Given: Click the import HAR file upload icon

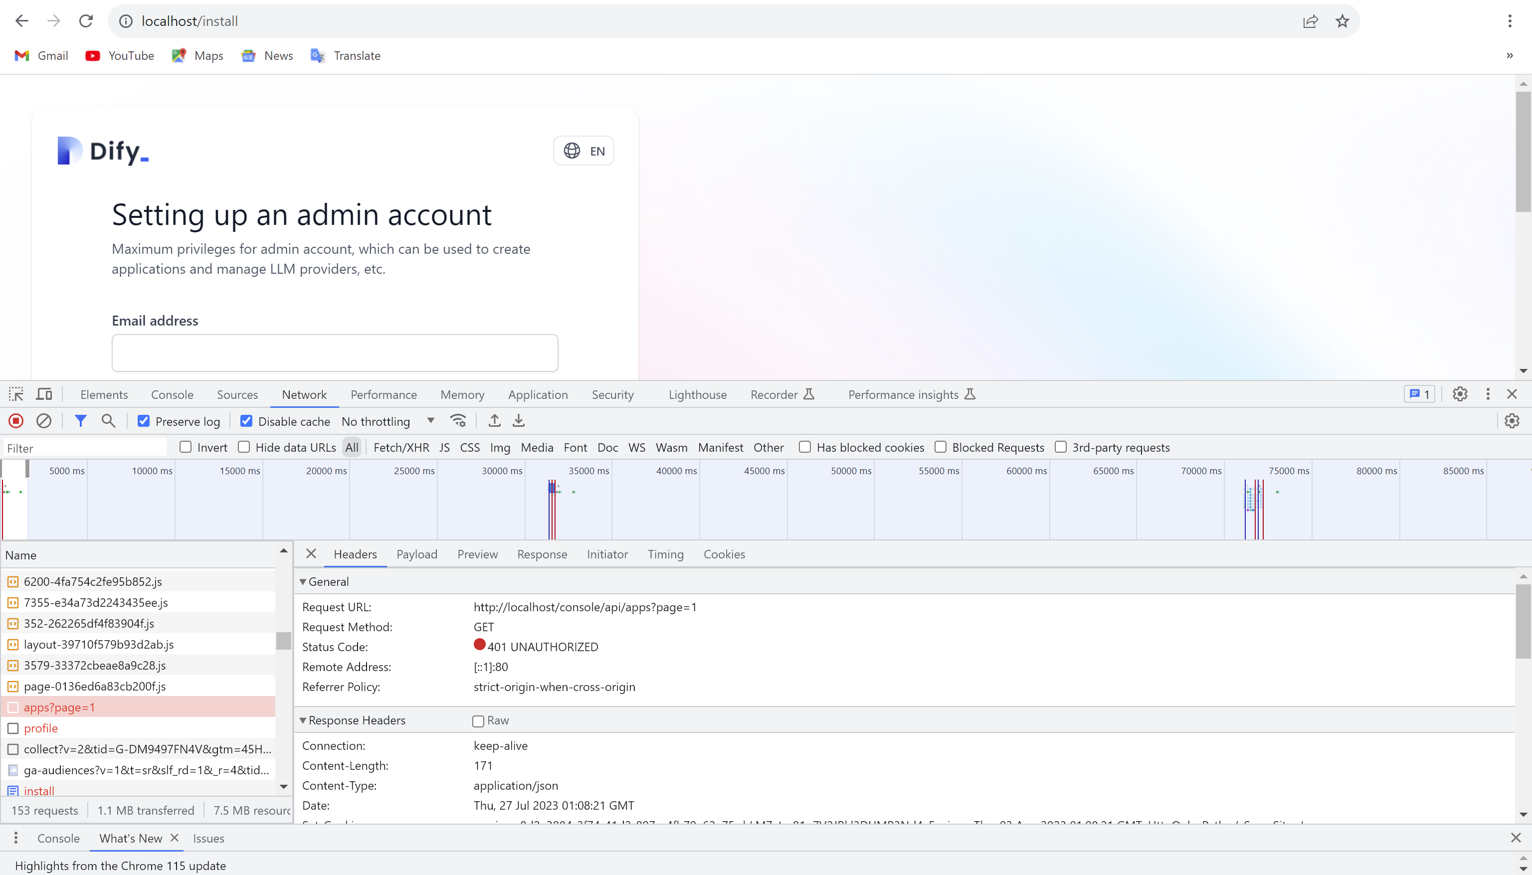Looking at the screenshot, I should coord(494,421).
